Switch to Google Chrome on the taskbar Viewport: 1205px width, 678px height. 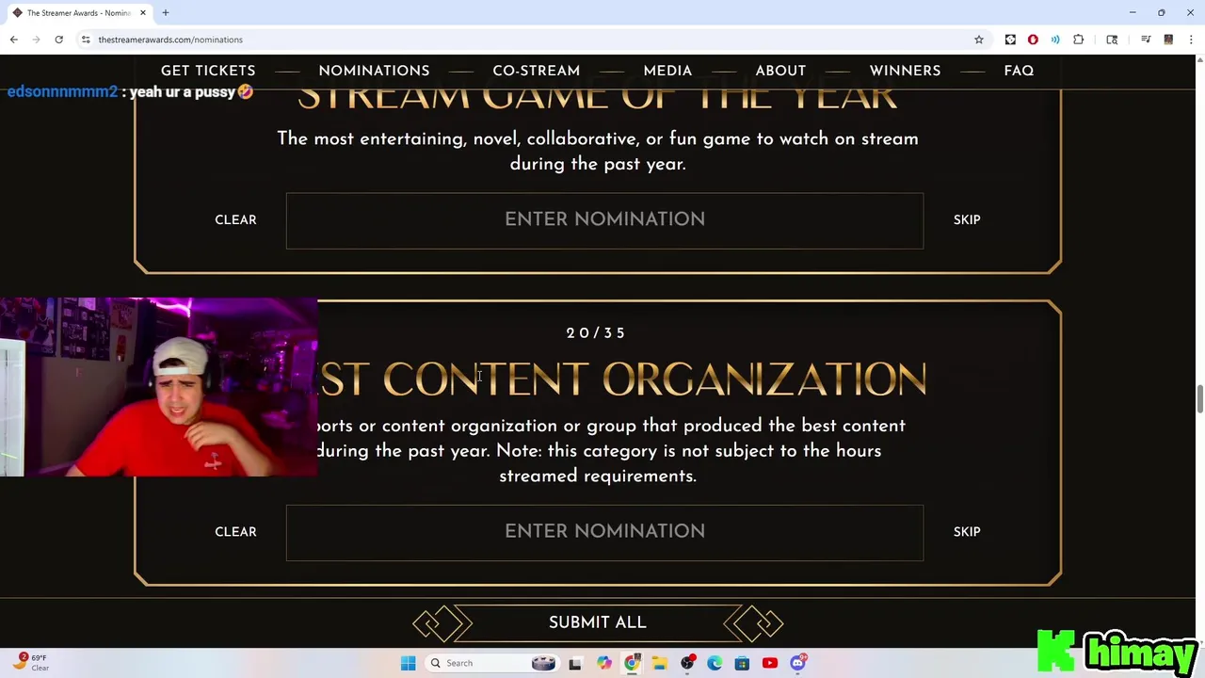632,663
